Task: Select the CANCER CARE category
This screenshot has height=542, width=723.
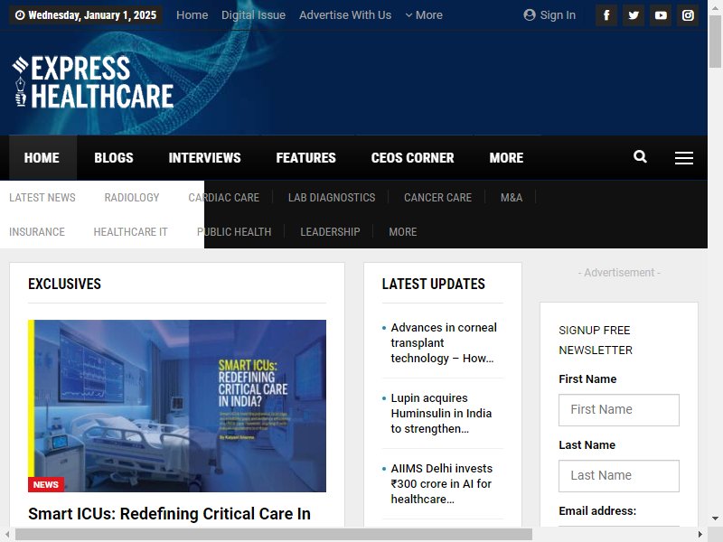Action: pos(437,198)
